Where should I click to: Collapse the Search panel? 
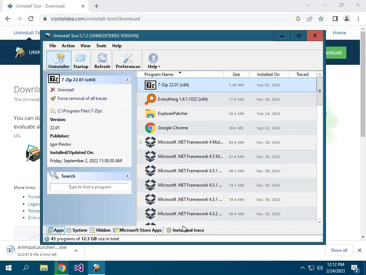pyautogui.click(x=128, y=176)
